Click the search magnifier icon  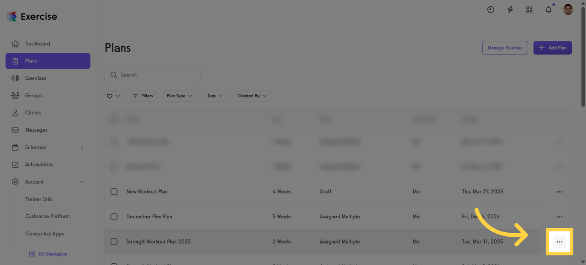point(114,75)
